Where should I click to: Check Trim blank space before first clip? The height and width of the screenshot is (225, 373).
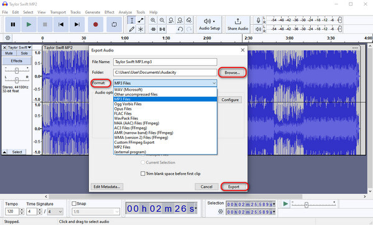(143, 174)
